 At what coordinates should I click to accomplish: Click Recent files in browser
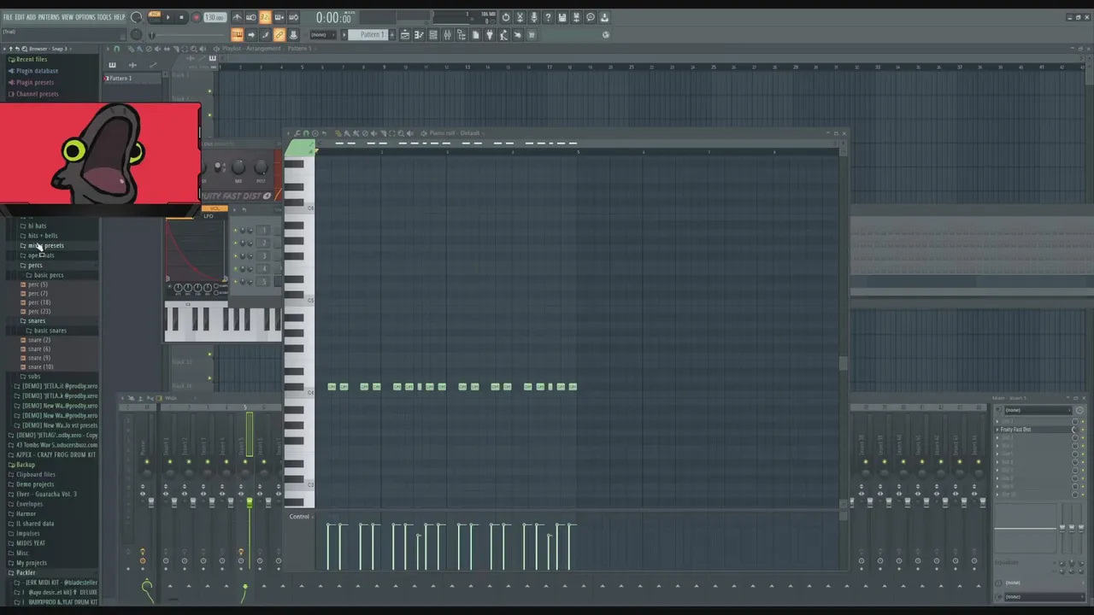[x=31, y=60]
